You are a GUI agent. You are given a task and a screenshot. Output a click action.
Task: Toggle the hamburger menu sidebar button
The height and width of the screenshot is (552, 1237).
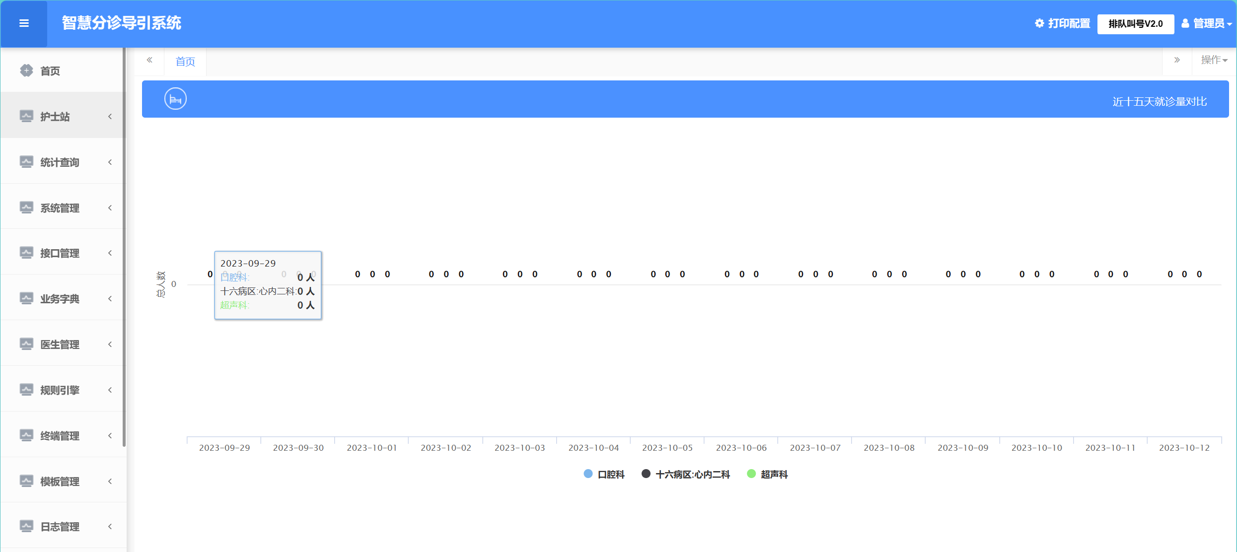click(24, 23)
